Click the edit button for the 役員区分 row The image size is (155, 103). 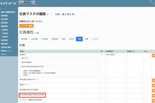pos(153,56)
